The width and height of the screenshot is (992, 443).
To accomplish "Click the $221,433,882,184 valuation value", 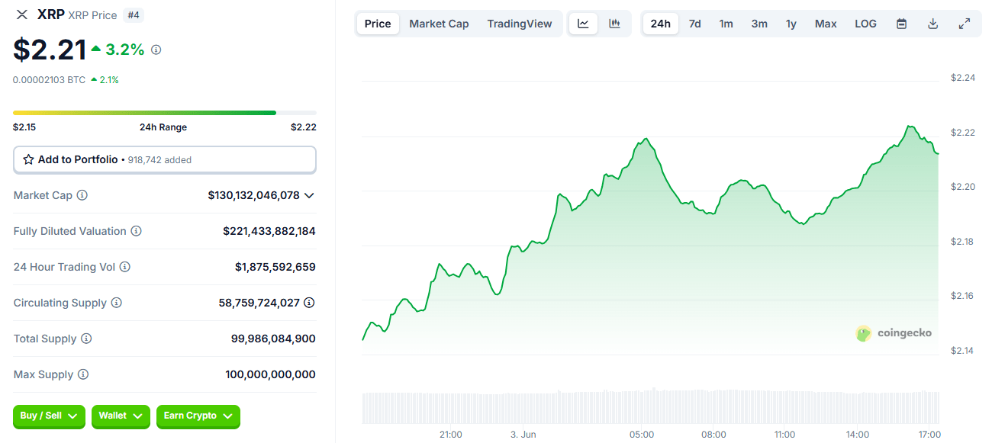I will [x=269, y=231].
